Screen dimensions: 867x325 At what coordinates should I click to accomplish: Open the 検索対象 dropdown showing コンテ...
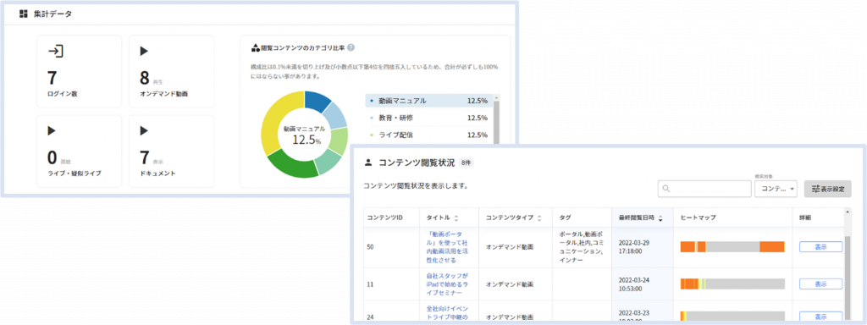pos(776,189)
